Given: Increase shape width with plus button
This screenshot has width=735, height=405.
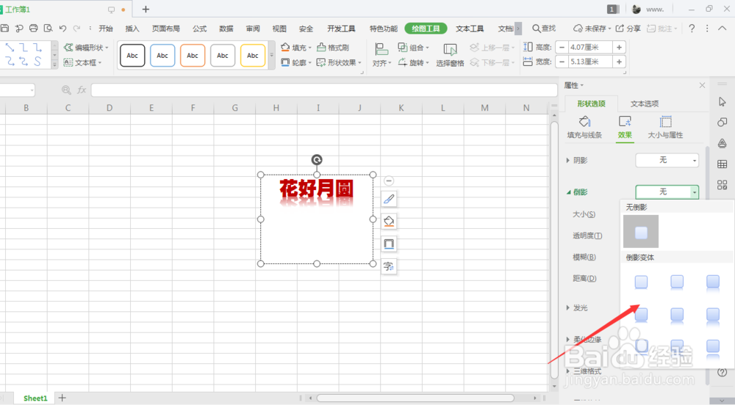Looking at the screenshot, I should pos(619,62).
